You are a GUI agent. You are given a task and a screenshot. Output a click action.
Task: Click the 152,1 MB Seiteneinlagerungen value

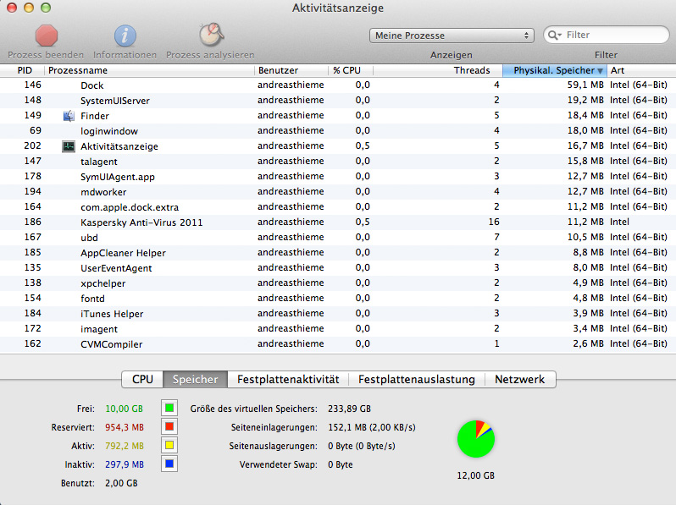tap(372, 427)
